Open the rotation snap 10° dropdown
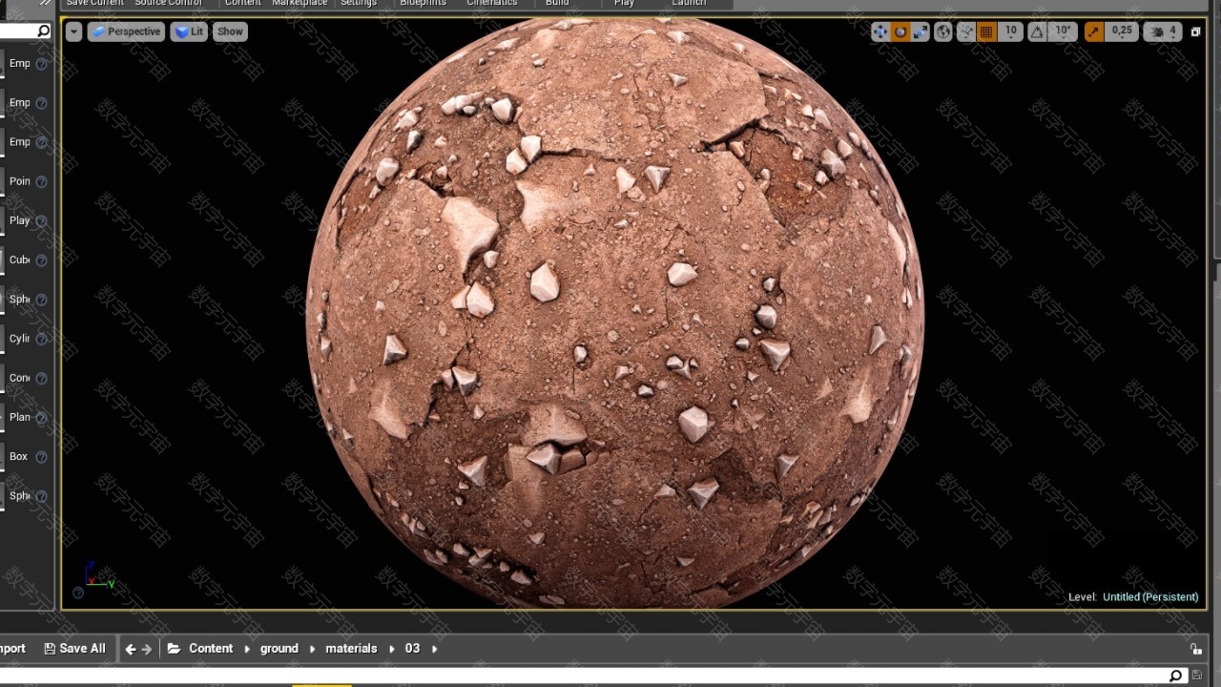Image resolution: width=1221 pixels, height=687 pixels. click(1063, 31)
